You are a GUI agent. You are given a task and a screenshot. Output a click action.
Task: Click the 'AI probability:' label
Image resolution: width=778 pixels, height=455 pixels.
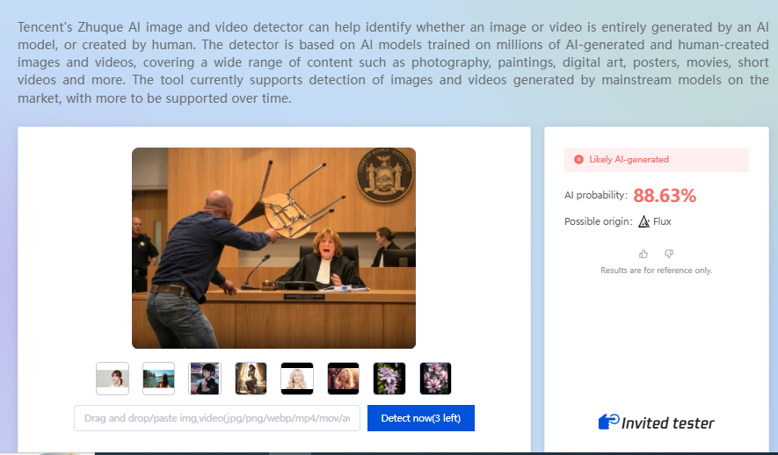[x=596, y=195]
